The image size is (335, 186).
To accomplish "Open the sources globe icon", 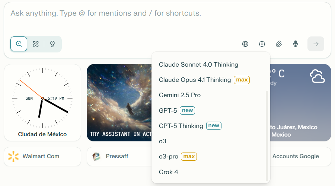I will point(245,44).
